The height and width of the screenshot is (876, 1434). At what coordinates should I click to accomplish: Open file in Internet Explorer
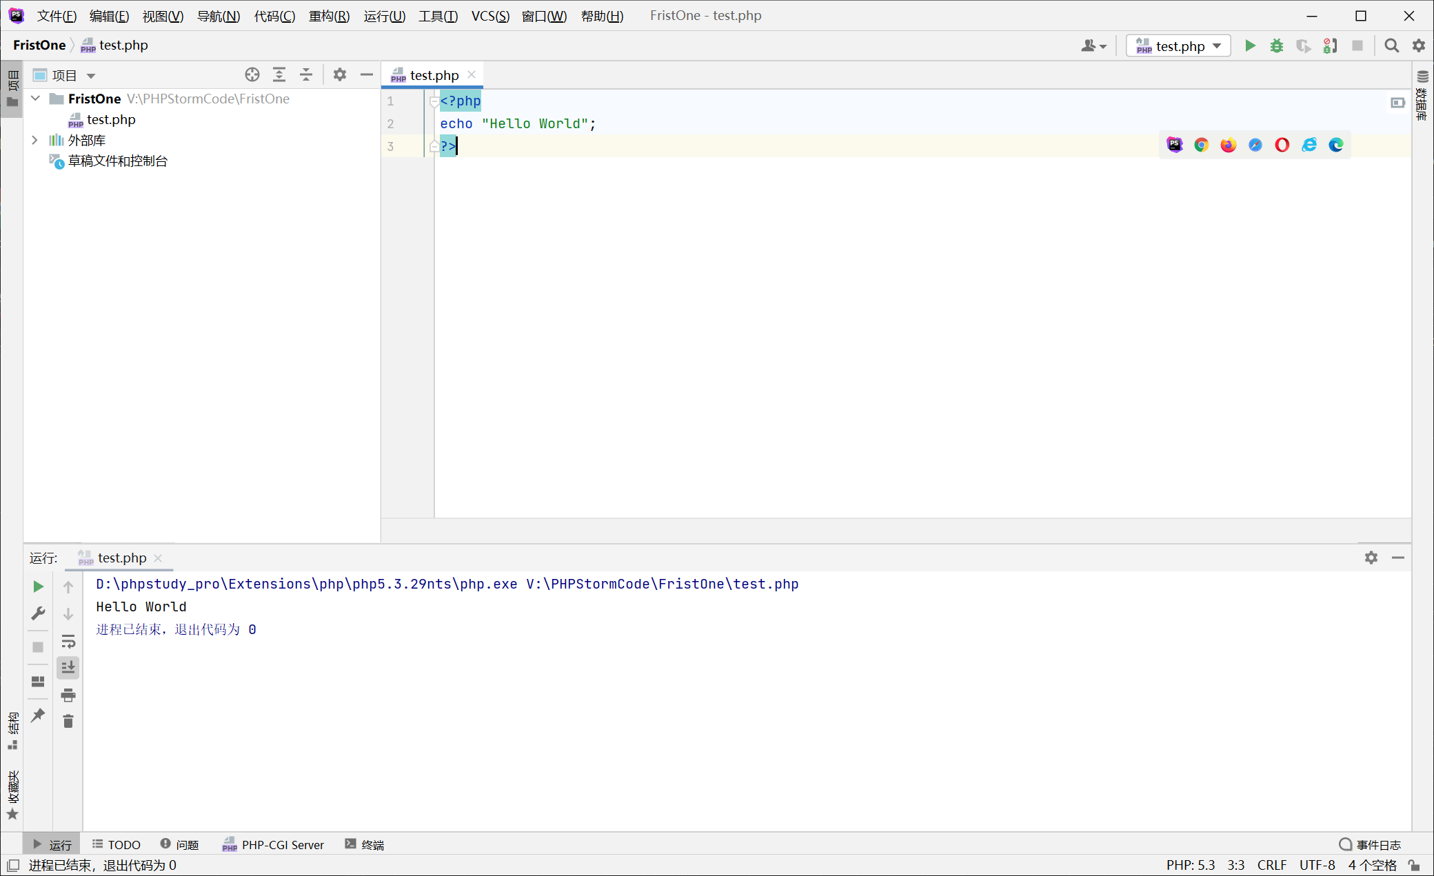pos(1309,145)
